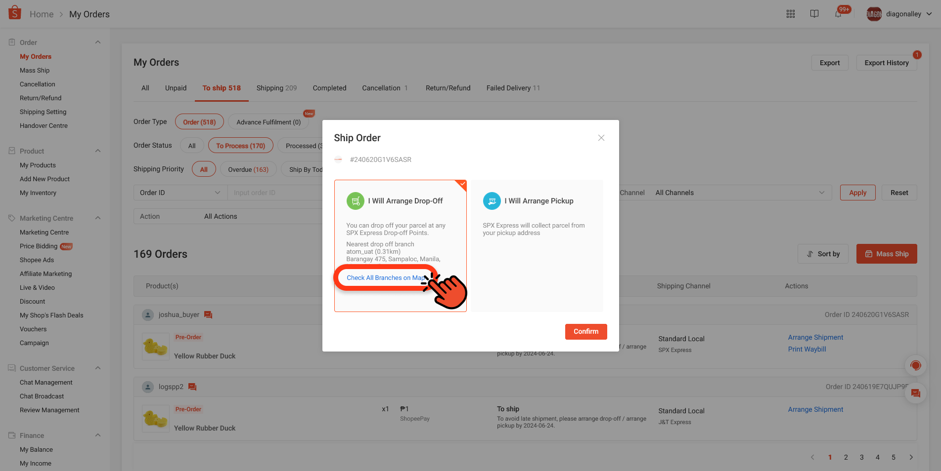
Task: Click the Mass Ship button with cart icon
Action: [x=886, y=254]
